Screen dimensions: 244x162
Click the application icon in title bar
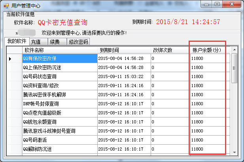pyautogui.click(x=6, y=6)
